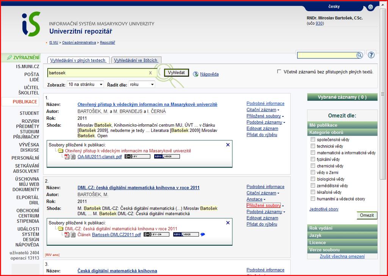Image resolution: width=388 pixels, height=276 pixels.
Task: Open OA-MU2011-clanek.pdf file link
Action: (x=100, y=157)
